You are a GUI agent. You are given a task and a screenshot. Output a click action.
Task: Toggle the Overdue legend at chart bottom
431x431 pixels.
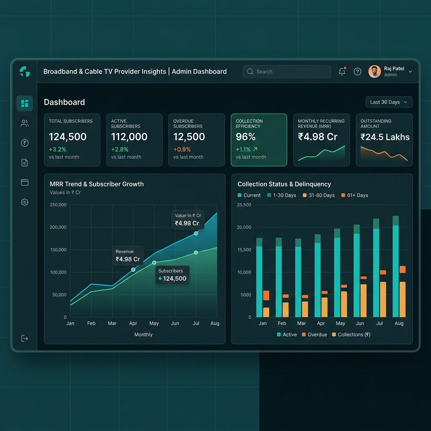pos(314,335)
